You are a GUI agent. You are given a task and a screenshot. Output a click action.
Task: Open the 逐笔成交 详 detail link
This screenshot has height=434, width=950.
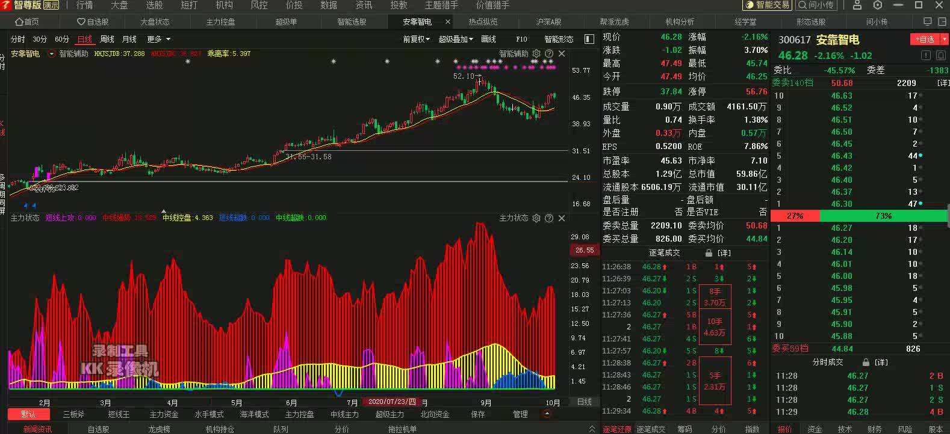coord(724,253)
